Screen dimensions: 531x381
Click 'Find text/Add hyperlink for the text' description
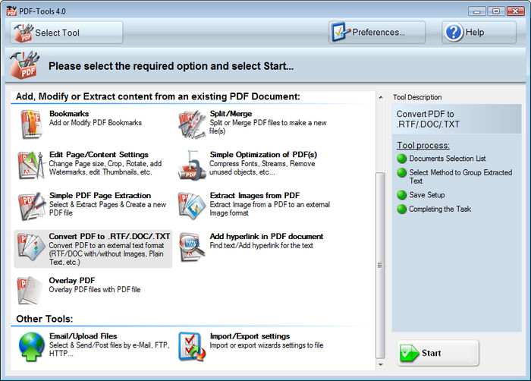(261, 245)
